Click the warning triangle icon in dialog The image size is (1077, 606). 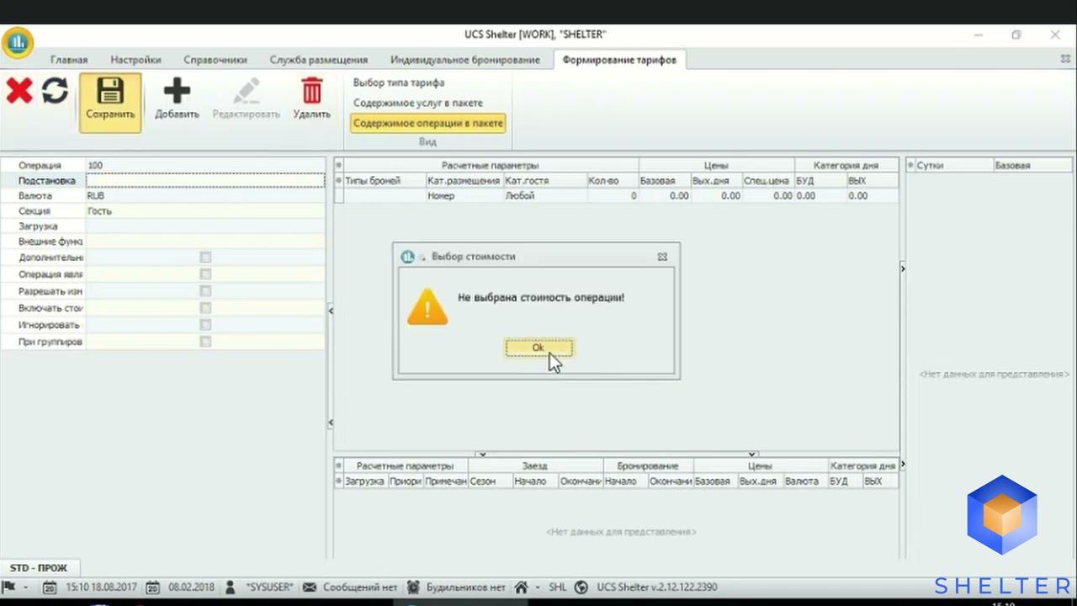click(x=427, y=306)
